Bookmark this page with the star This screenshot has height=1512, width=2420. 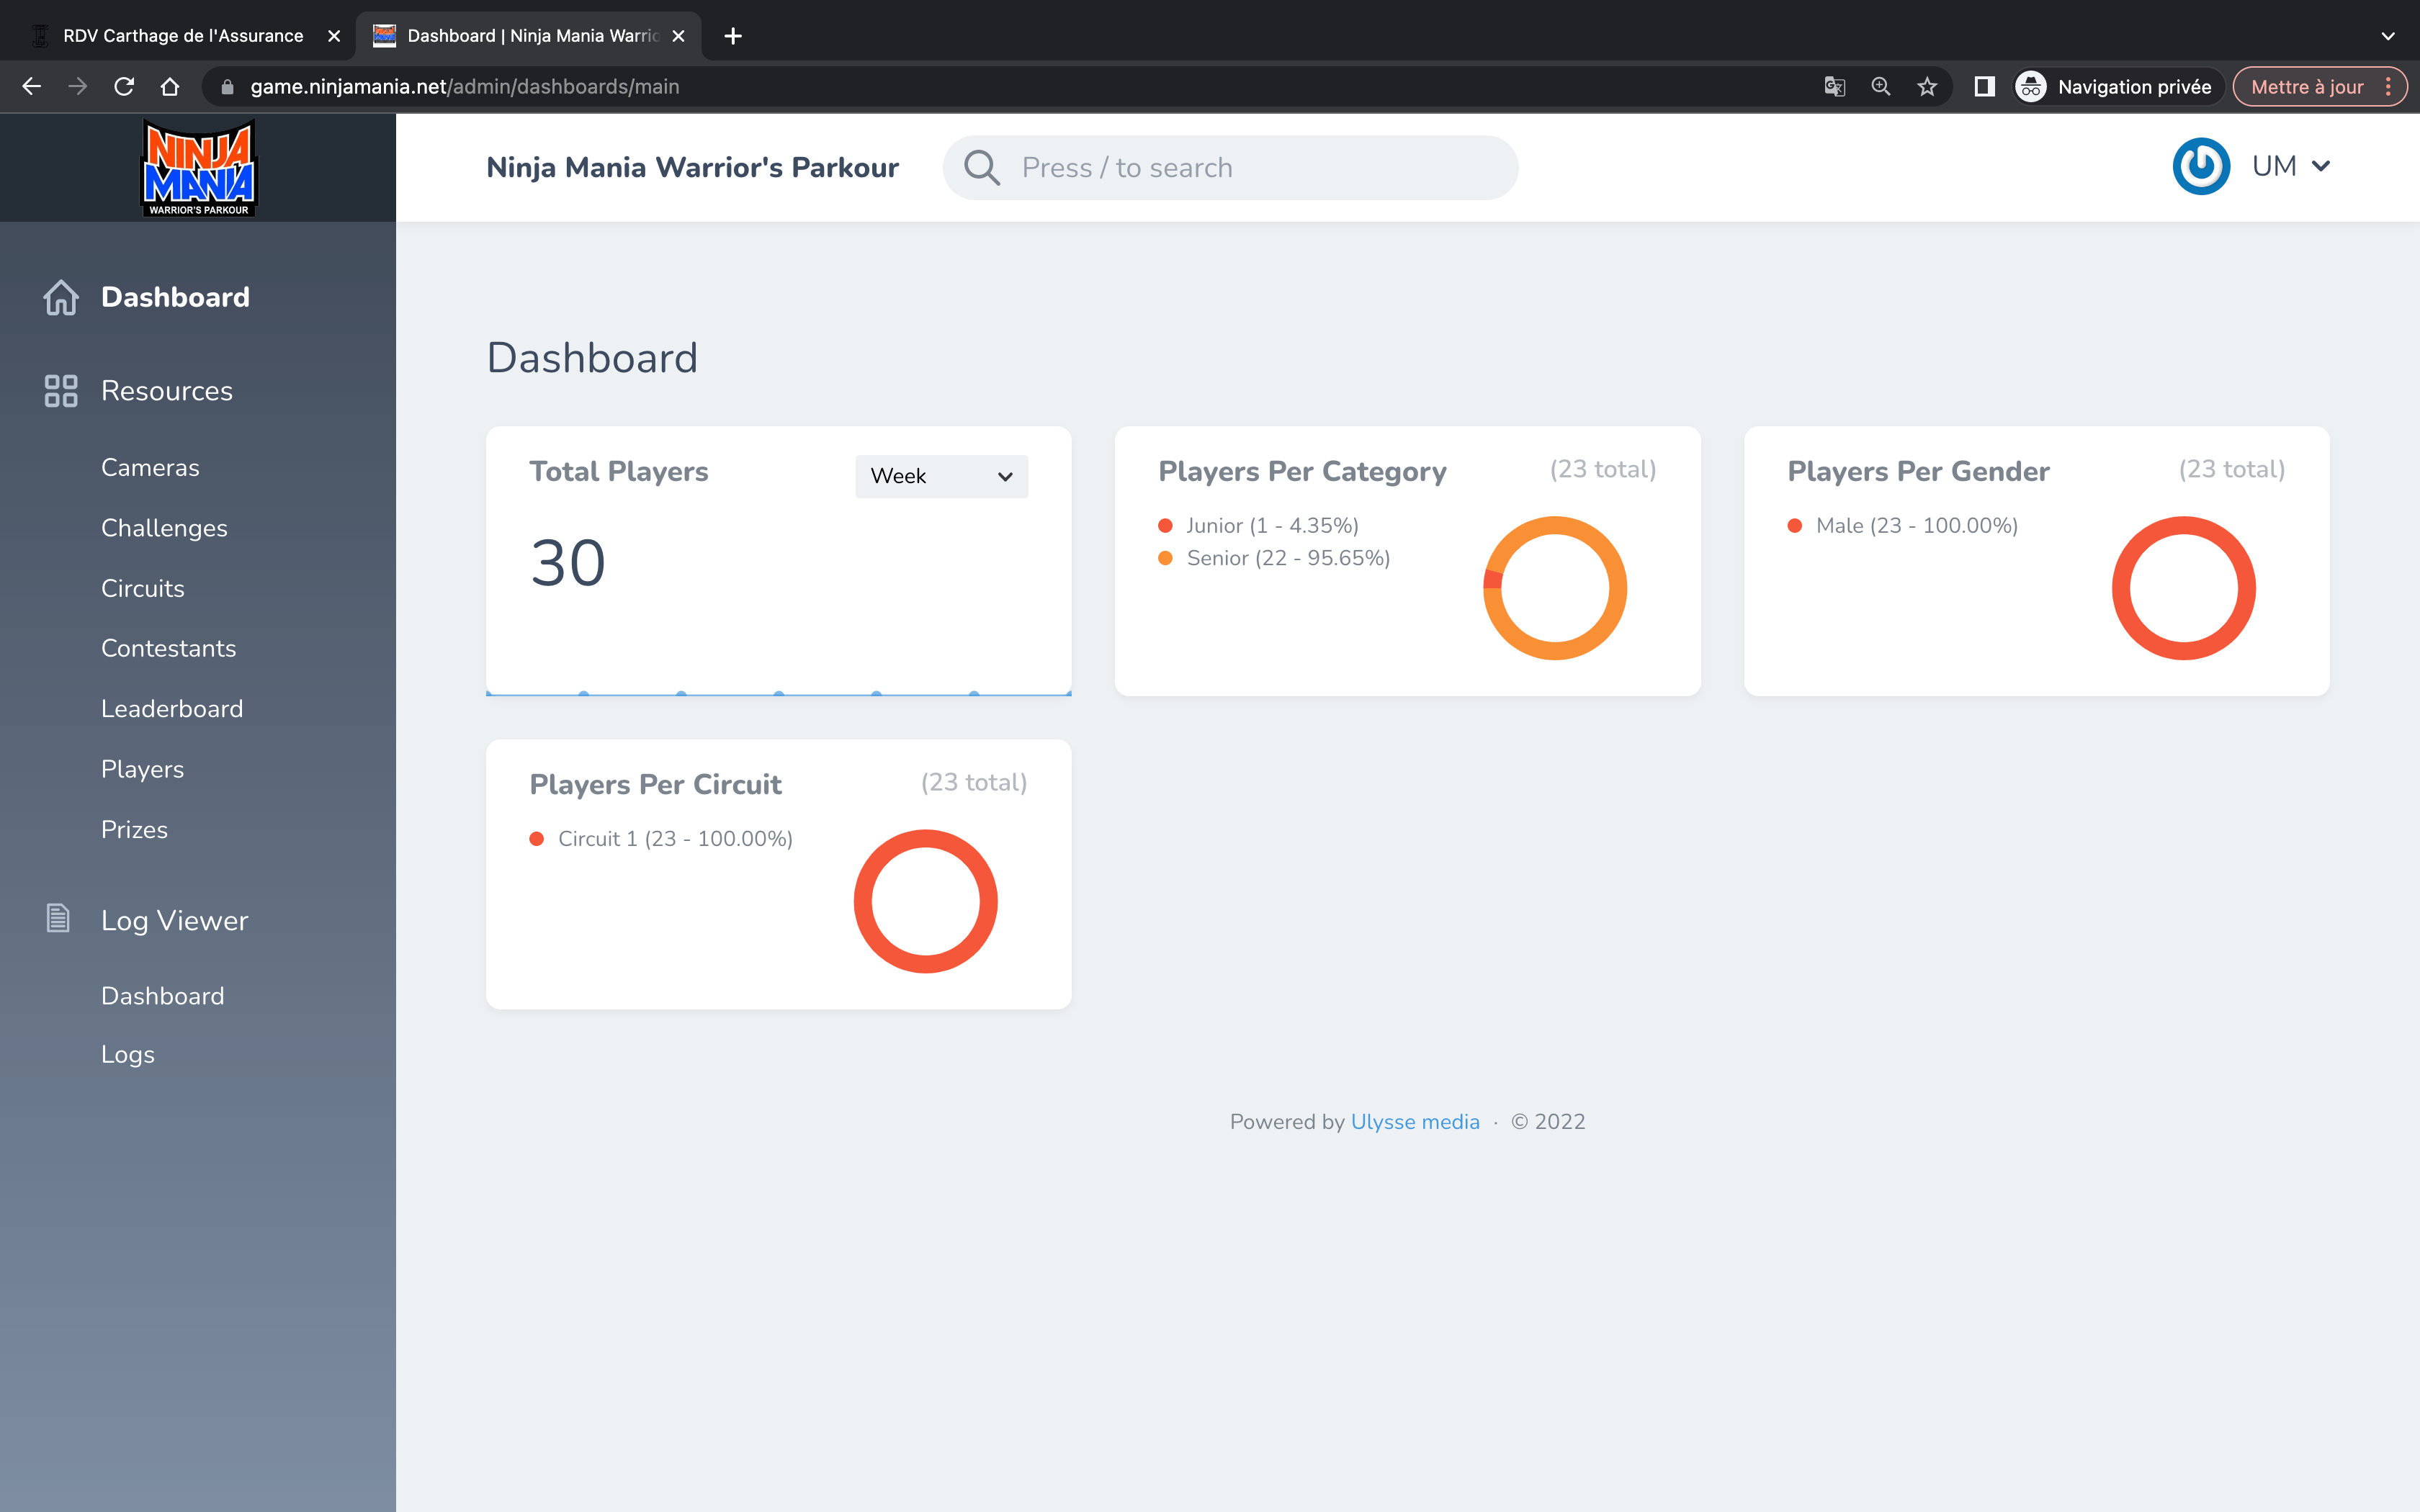(x=1927, y=87)
